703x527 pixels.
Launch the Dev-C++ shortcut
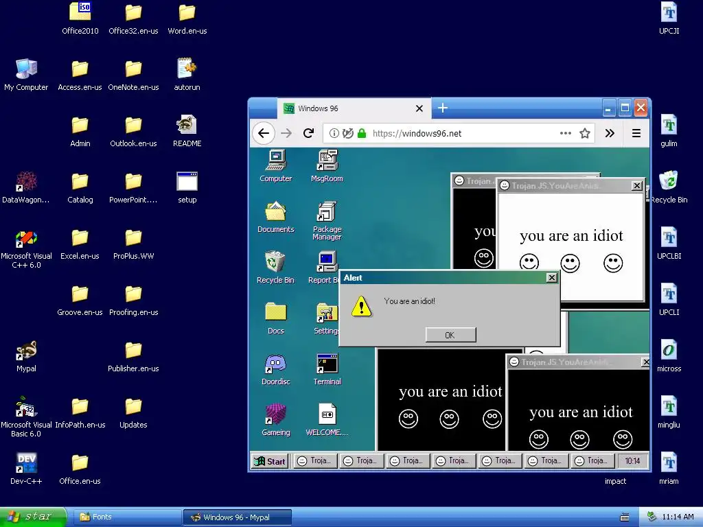pos(26,463)
